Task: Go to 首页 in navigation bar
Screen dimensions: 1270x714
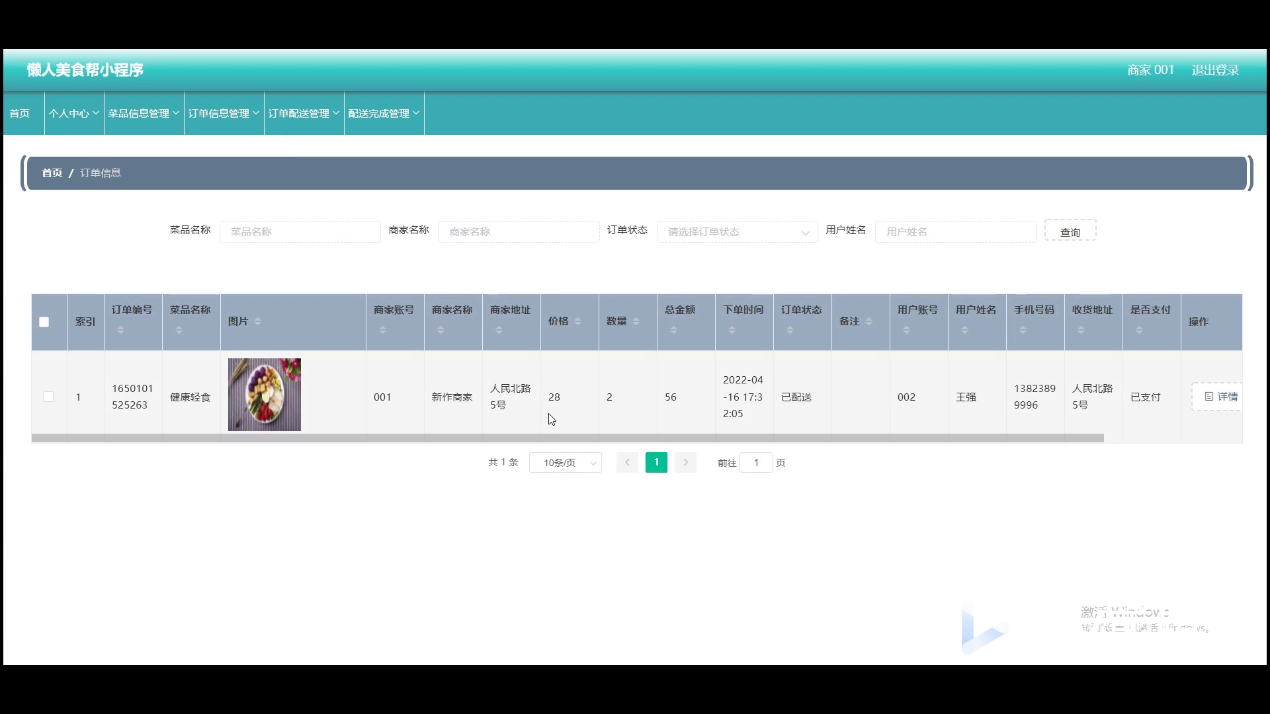Action: [20, 114]
